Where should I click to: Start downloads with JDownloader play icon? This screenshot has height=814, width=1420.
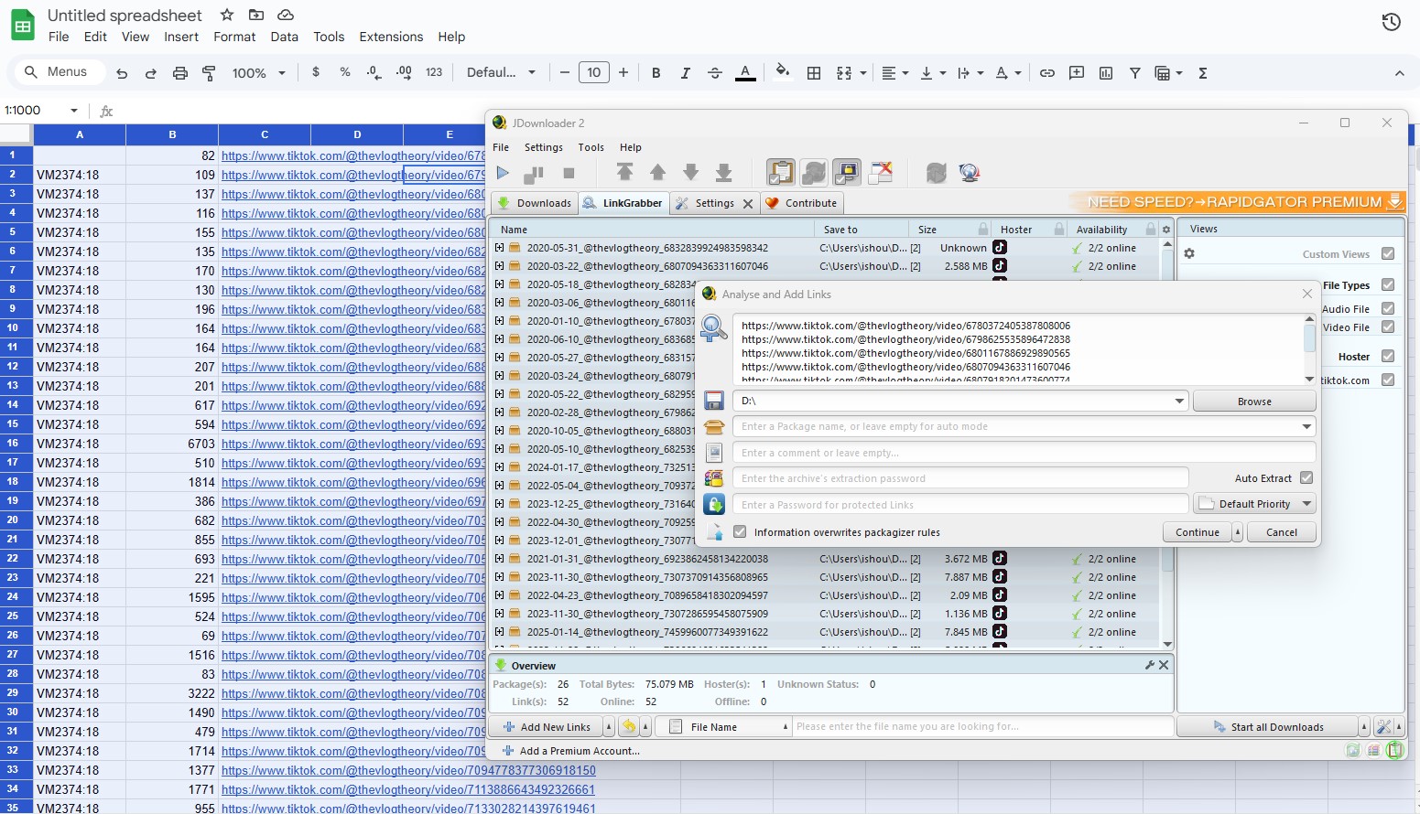click(x=503, y=172)
